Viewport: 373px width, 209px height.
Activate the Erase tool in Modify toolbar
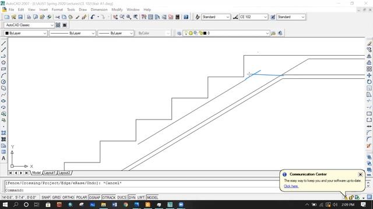[369, 44]
